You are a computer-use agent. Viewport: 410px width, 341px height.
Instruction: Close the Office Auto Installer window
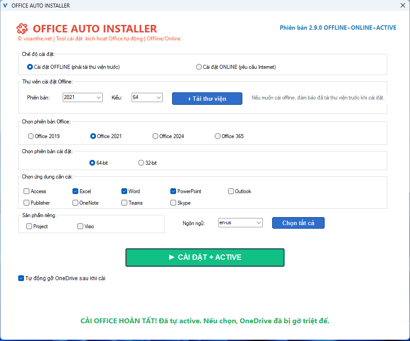click(x=403, y=5)
